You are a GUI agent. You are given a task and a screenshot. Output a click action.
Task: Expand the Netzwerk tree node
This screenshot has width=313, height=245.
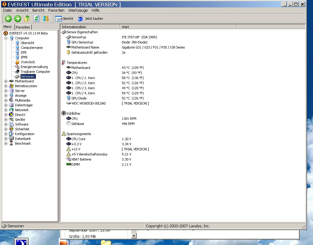click(6, 110)
